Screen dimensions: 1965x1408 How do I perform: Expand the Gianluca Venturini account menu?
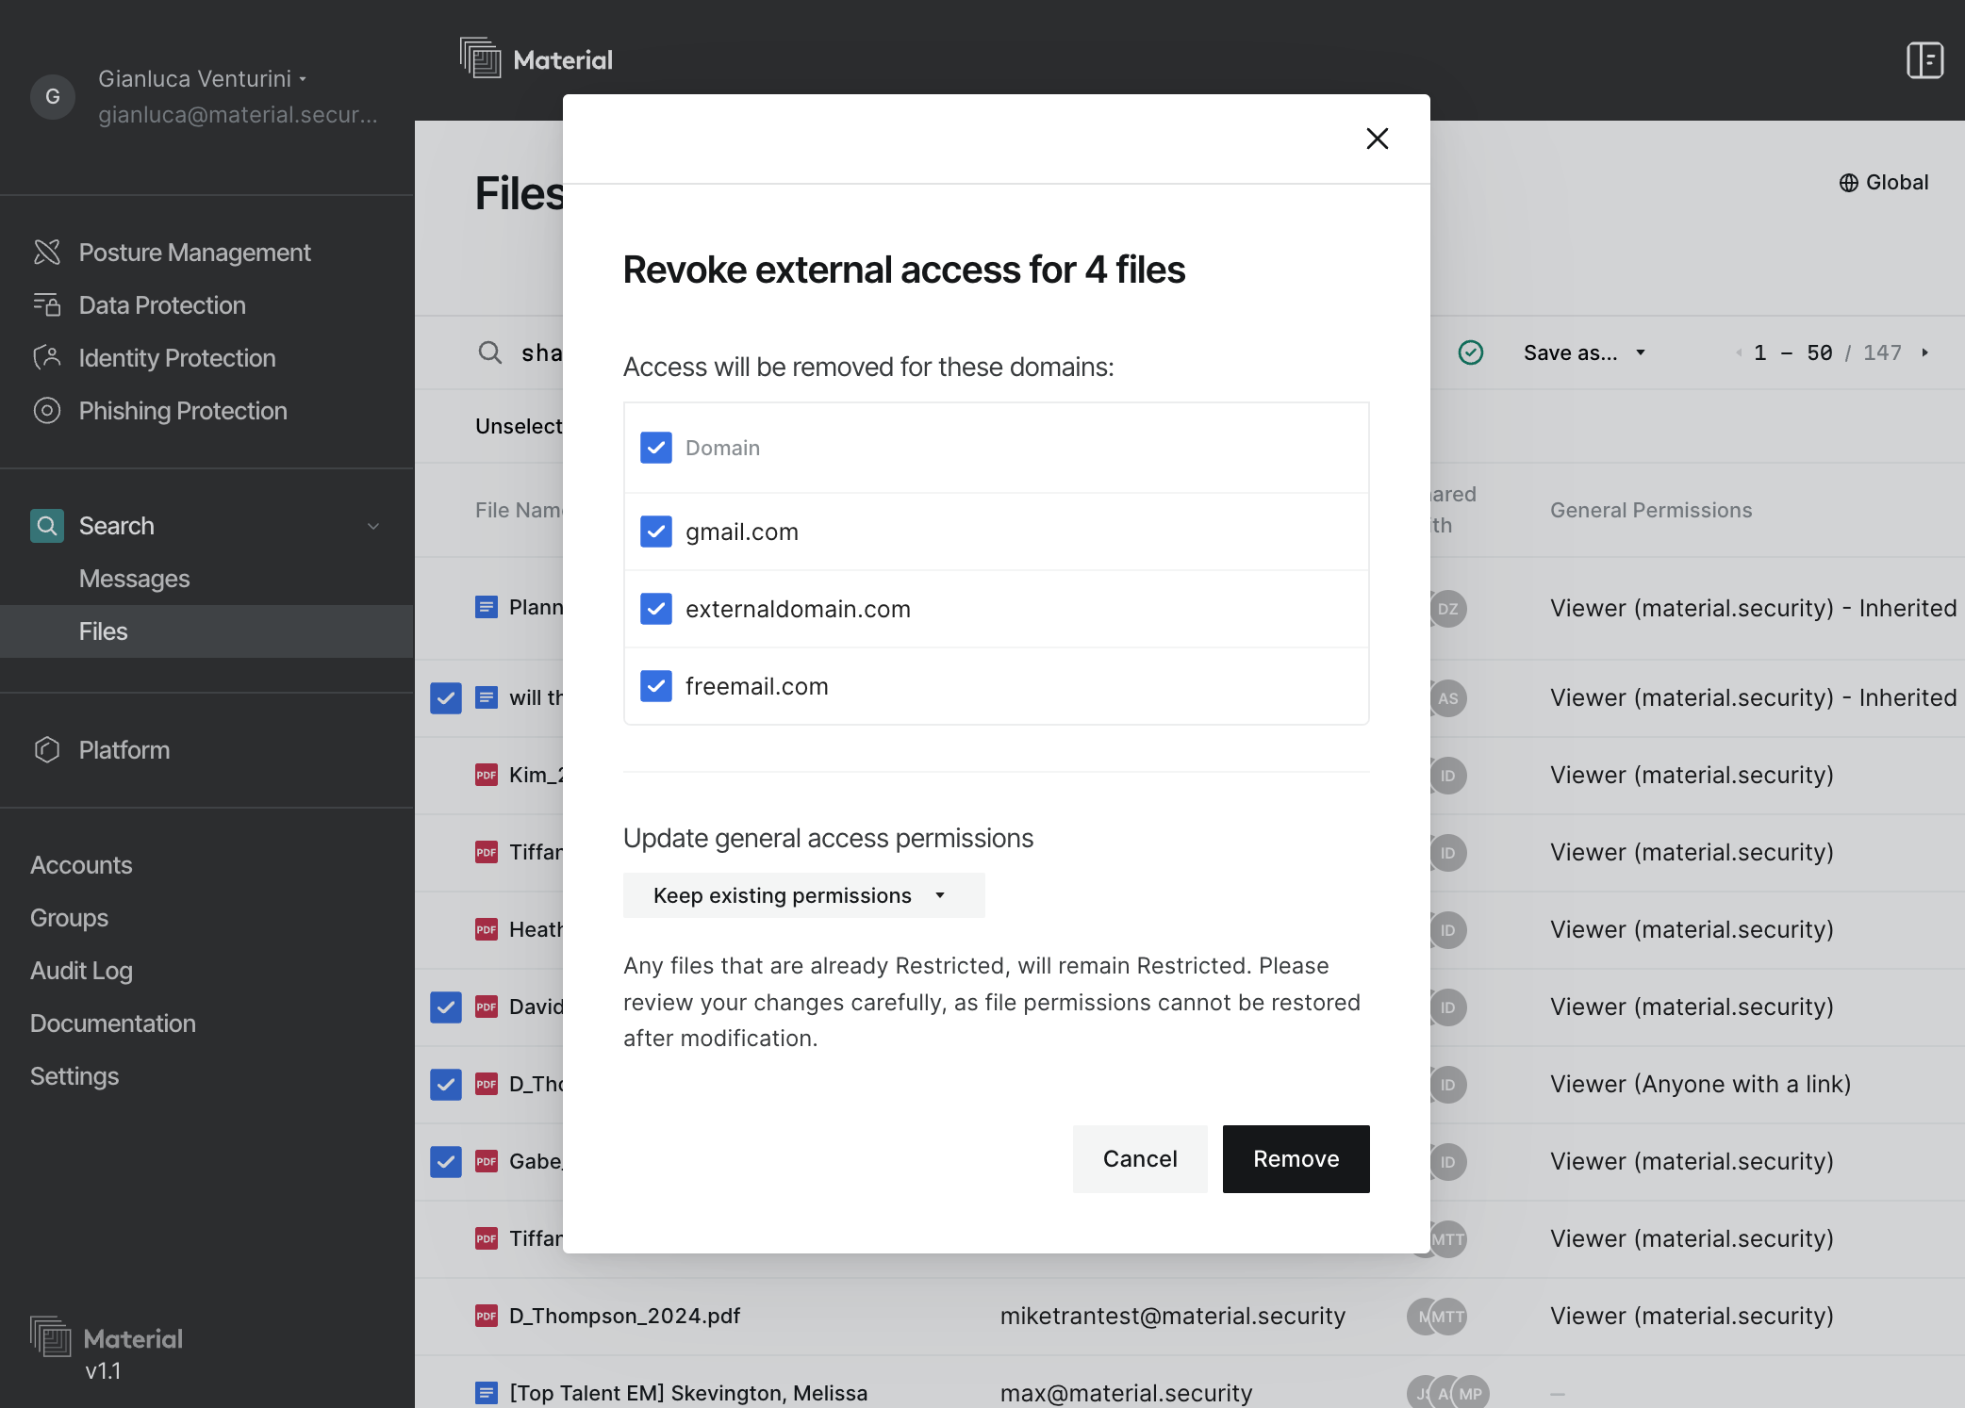(x=203, y=78)
